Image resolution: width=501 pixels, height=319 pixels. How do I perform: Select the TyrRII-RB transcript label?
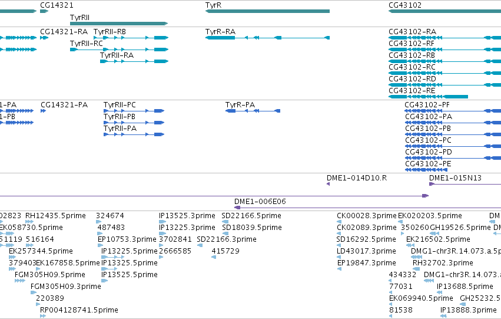(110, 32)
